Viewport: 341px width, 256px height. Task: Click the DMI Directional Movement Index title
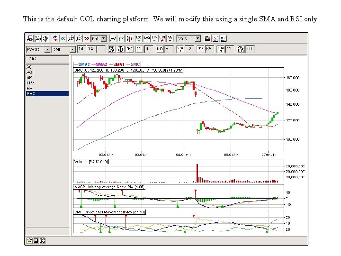tap(109, 212)
